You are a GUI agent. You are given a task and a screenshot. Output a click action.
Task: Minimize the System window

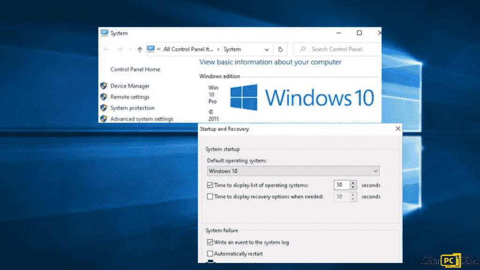pos(338,33)
